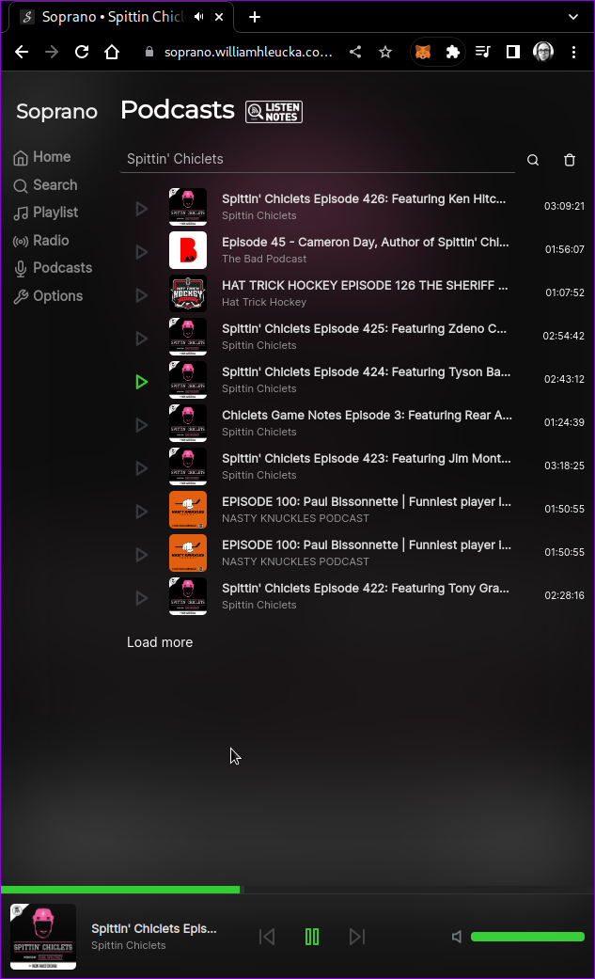Clear results with the trash icon
Image resolution: width=595 pixels, height=979 pixels.
[570, 160]
